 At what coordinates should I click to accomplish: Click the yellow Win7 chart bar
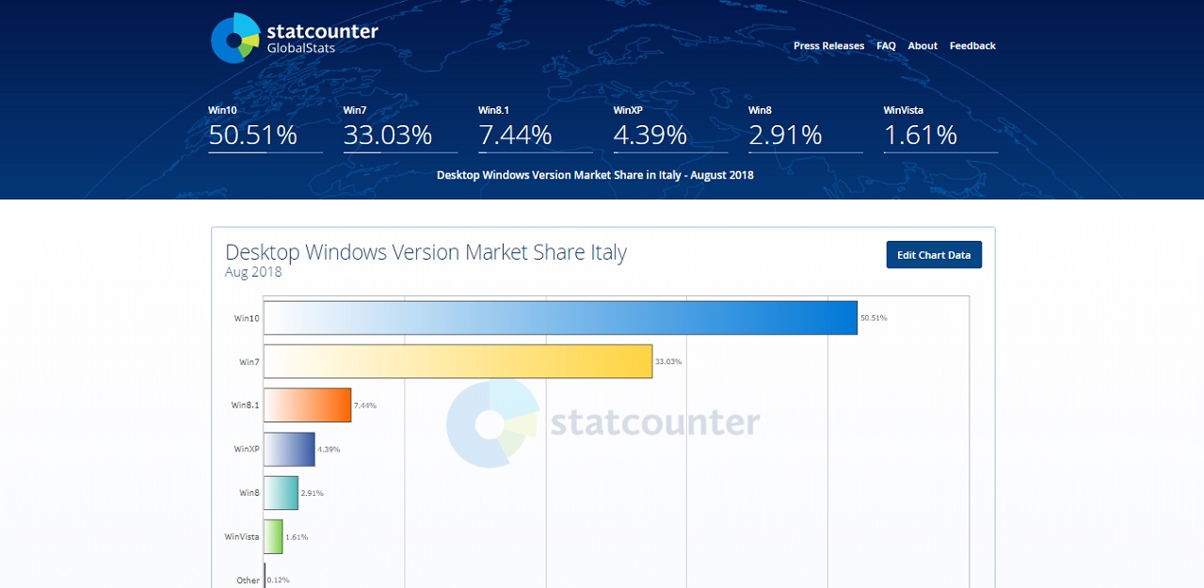point(458,361)
